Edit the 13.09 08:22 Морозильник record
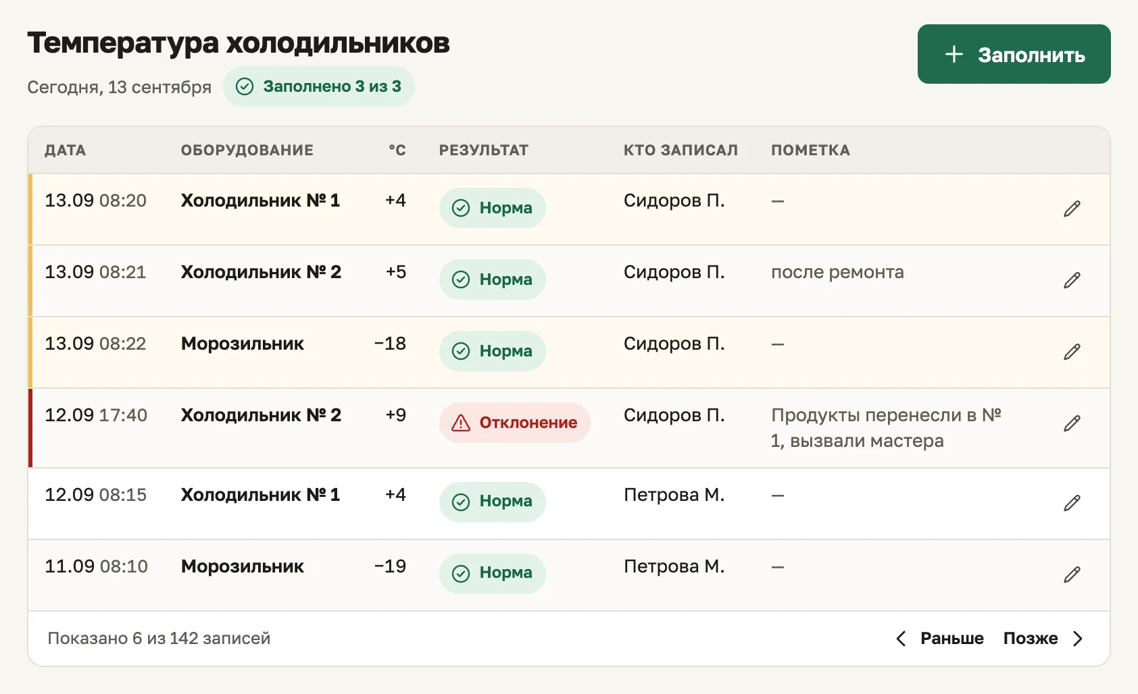 [1072, 352]
